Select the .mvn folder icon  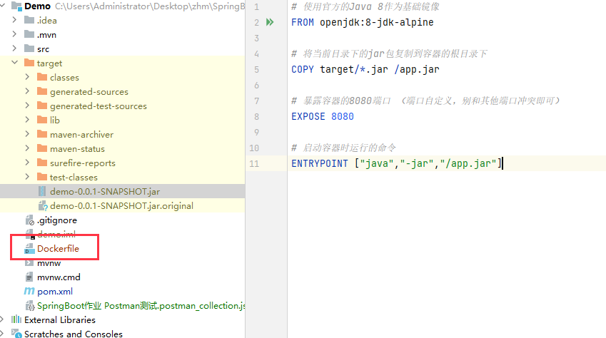[29, 34]
